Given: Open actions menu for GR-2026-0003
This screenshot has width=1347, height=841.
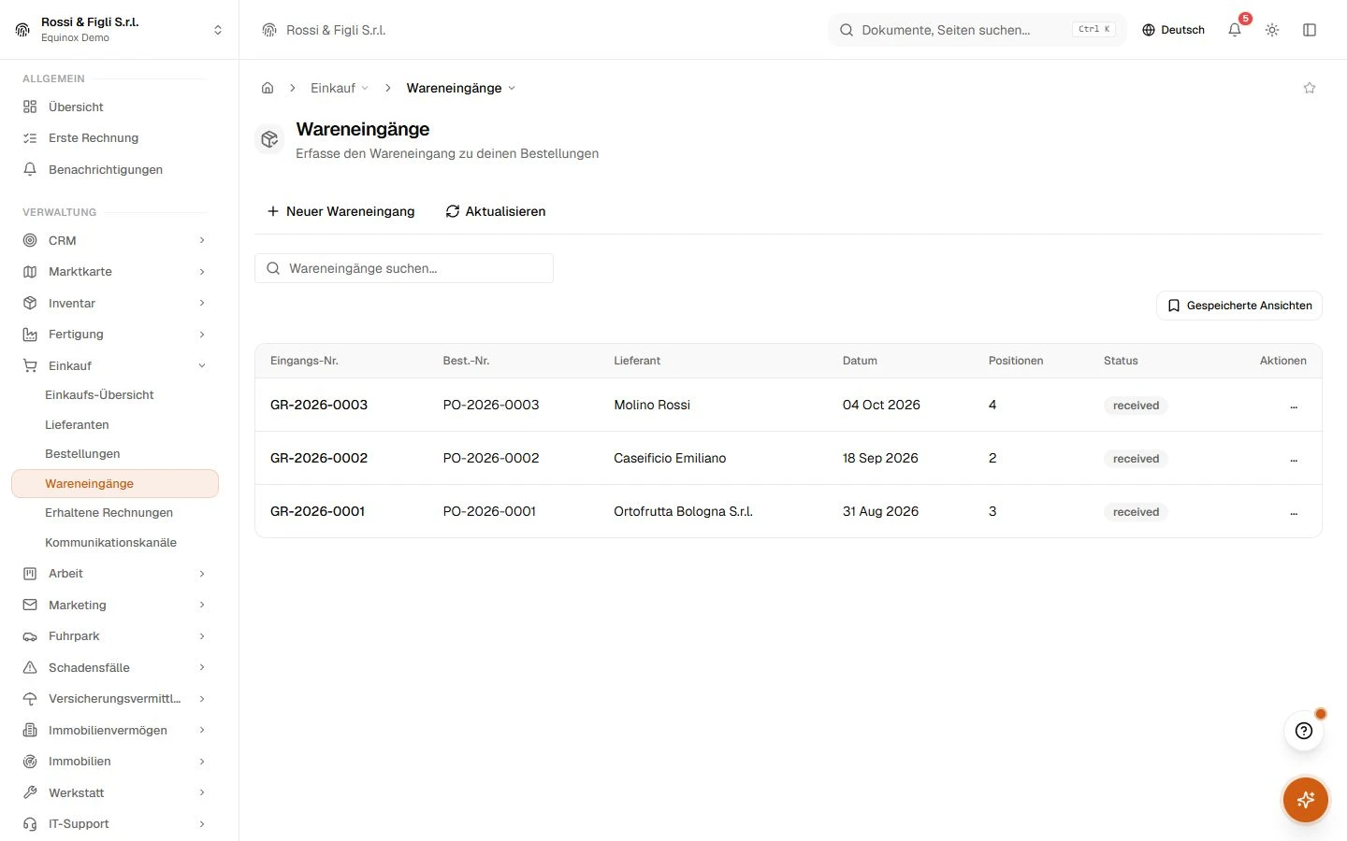Looking at the screenshot, I should coord(1294,406).
